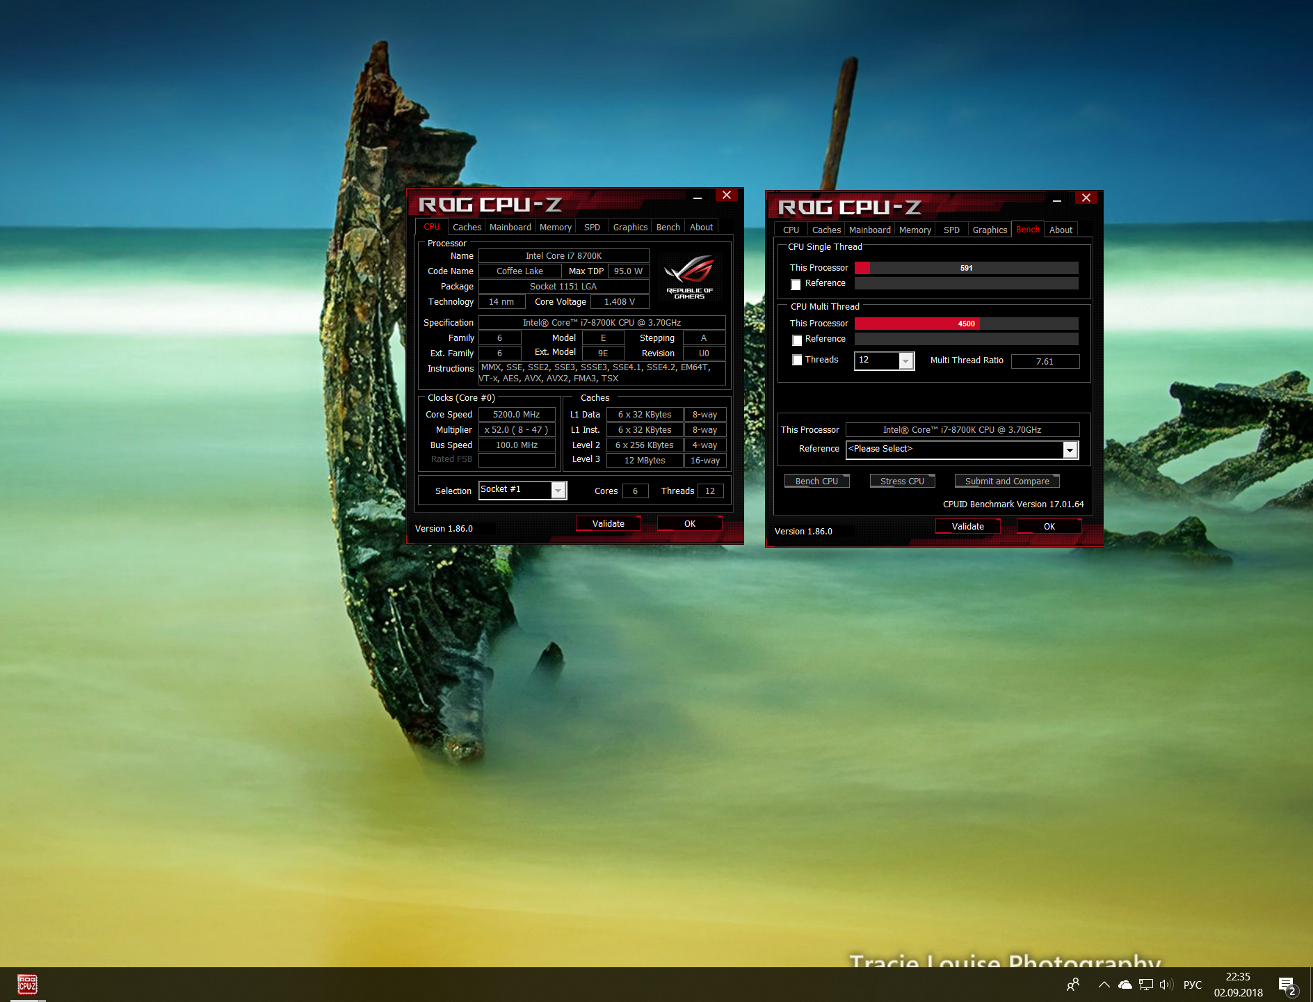Open the People icon in system tray

click(1073, 985)
